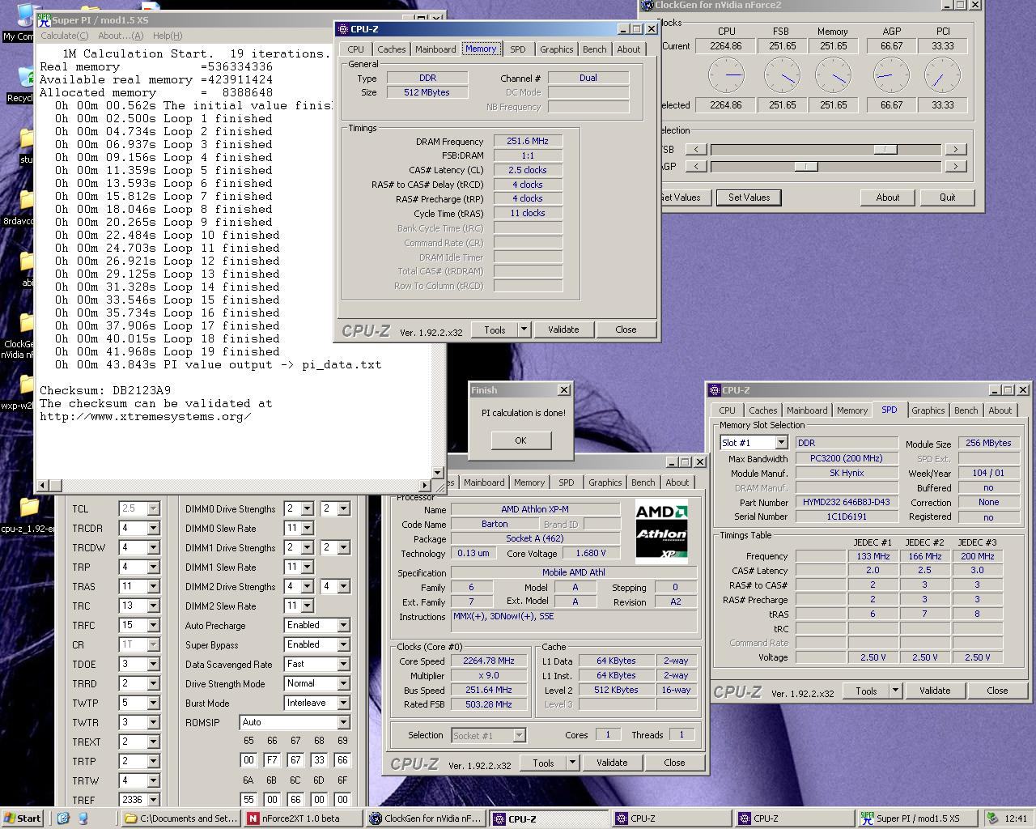Open DIMM0 Slew Rate dropdown

click(306, 528)
